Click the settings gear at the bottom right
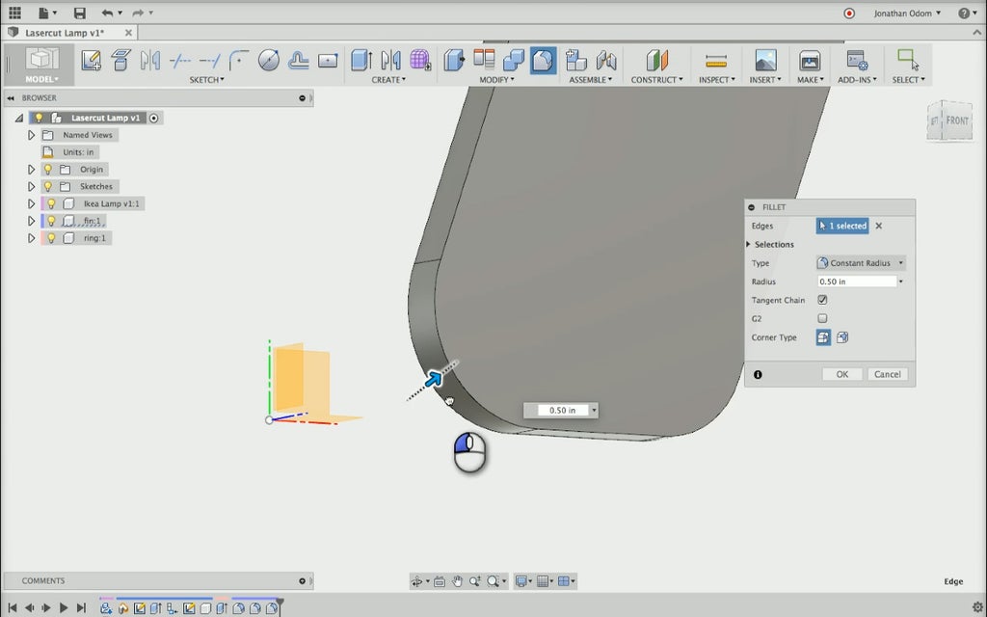This screenshot has height=617, width=987. pos(976,607)
